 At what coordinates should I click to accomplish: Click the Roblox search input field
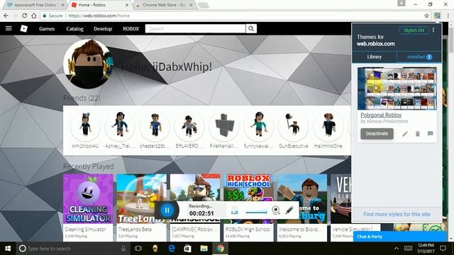(196, 28)
